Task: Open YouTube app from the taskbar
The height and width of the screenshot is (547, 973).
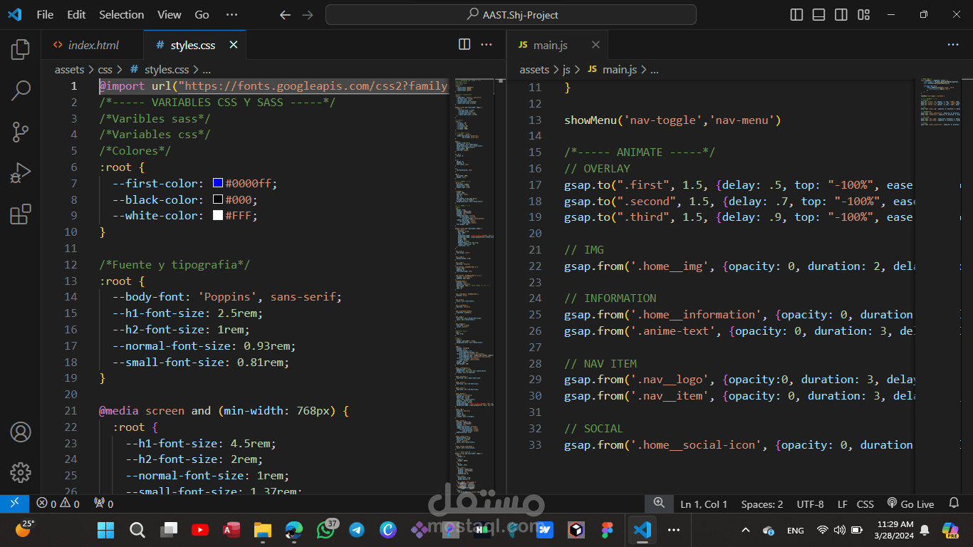Action: [200, 530]
